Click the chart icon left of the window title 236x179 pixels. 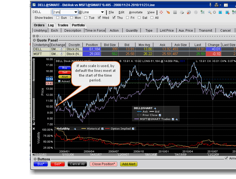point(34,5)
